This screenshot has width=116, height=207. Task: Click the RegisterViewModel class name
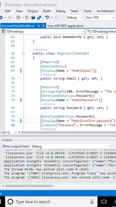click(x=73, y=53)
